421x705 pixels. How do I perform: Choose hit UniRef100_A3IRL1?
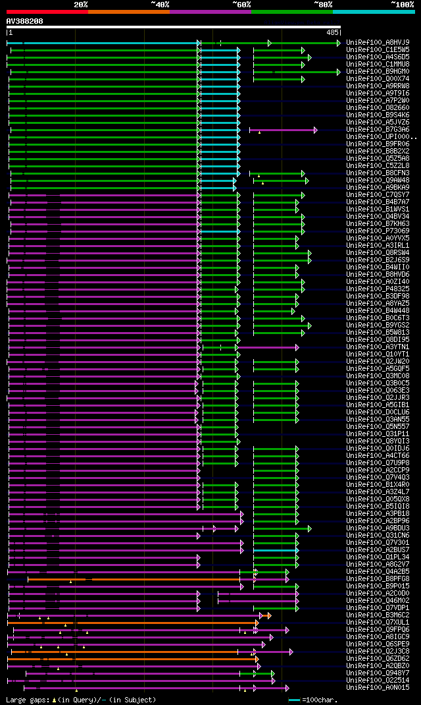click(378, 246)
